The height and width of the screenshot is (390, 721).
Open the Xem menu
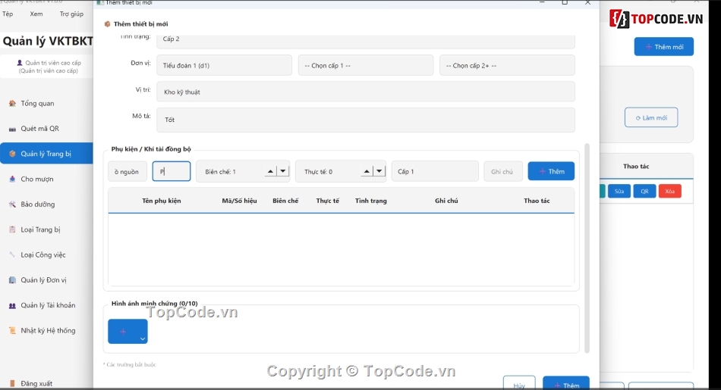[36, 14]
